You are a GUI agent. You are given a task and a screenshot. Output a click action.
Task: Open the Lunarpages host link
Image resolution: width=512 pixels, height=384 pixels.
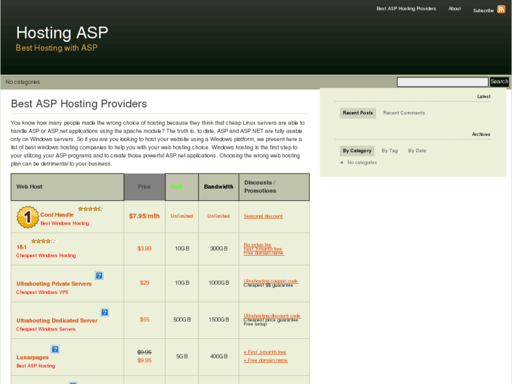coord(32,357)
